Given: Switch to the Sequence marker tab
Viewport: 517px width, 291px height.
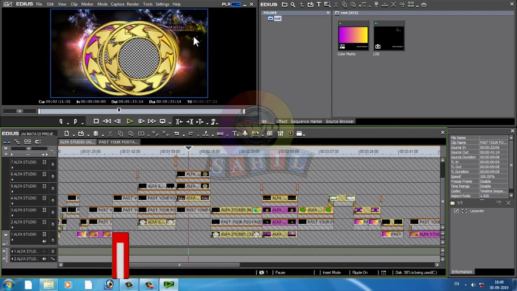Looking at the screenshot, I should pos(306,121).
